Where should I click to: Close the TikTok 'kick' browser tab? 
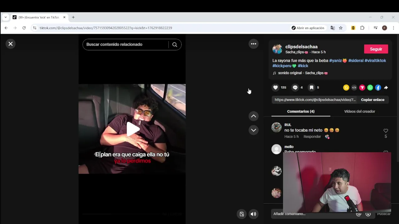coord(64,17)
